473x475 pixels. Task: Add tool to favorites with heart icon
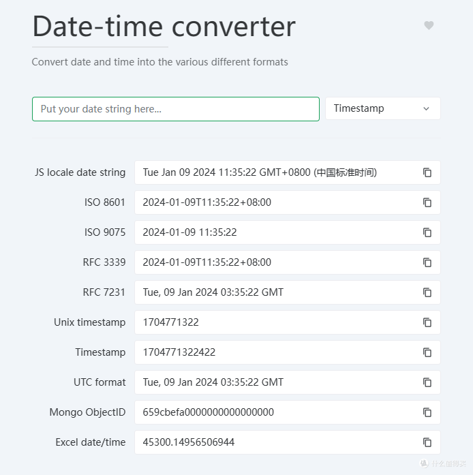429,26
